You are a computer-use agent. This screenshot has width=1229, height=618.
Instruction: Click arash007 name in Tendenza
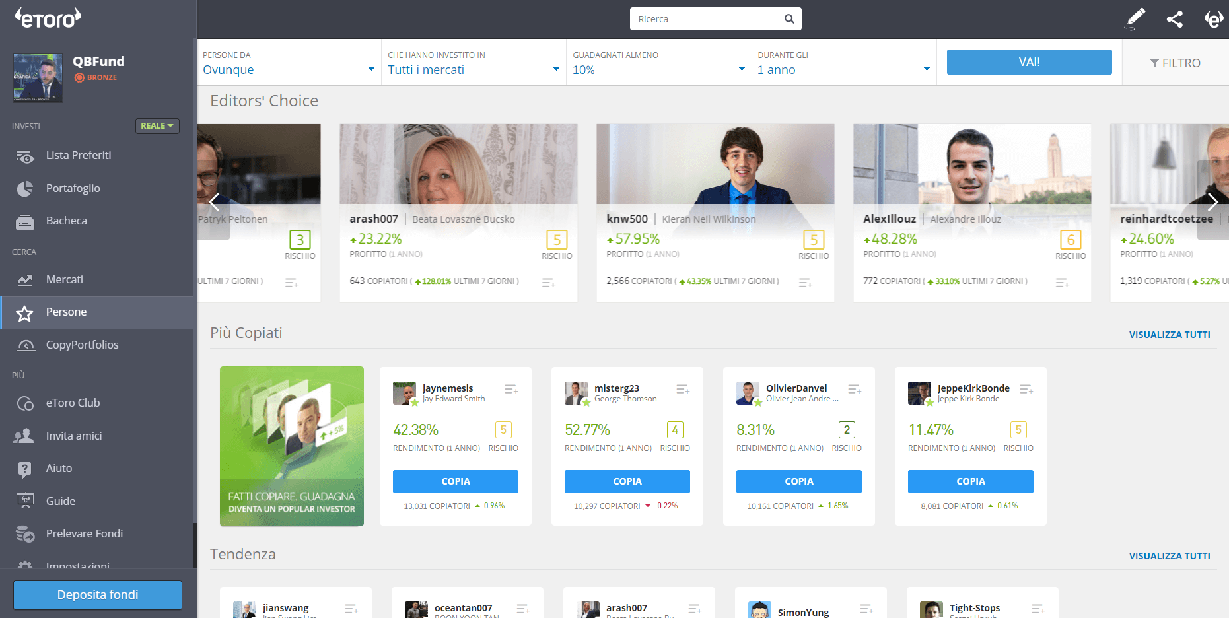tap(627, 608)
